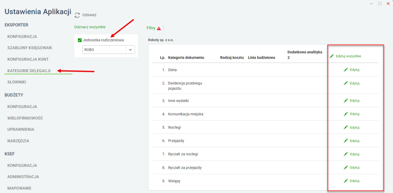Screen dimensions: 393x193
Task: Click pencil icon for Ewidencja przebiegu pojazdu
Action: coord(346,83)
